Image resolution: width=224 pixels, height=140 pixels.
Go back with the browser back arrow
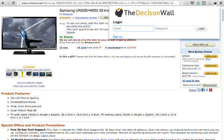pos(3,3)
